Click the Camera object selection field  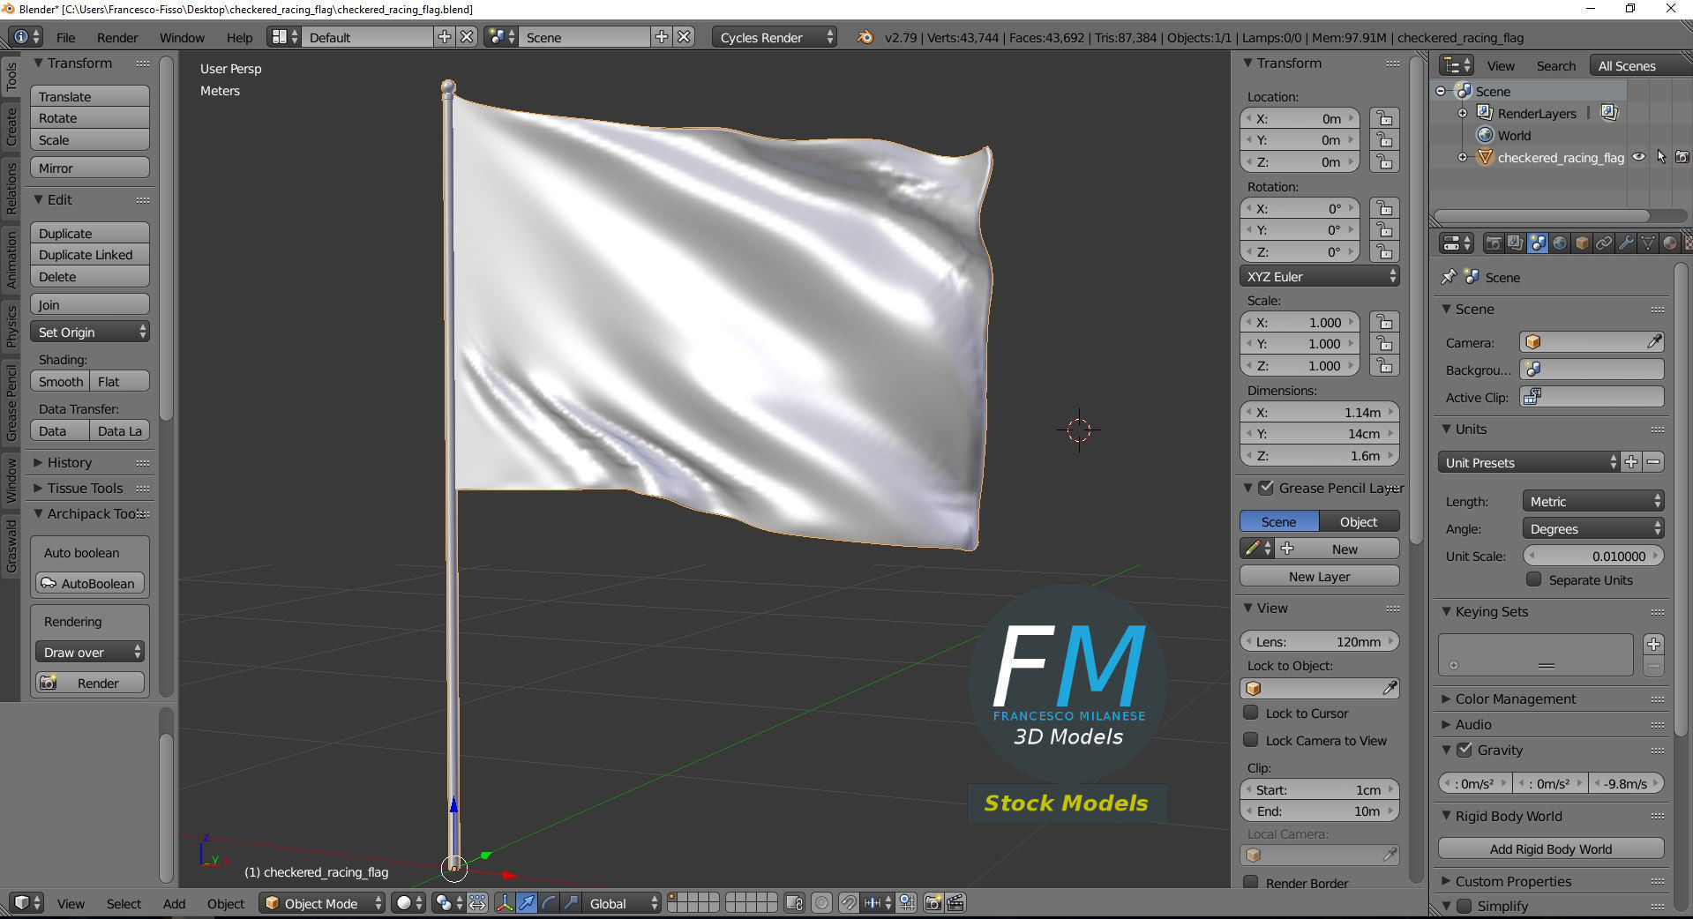1593,342
